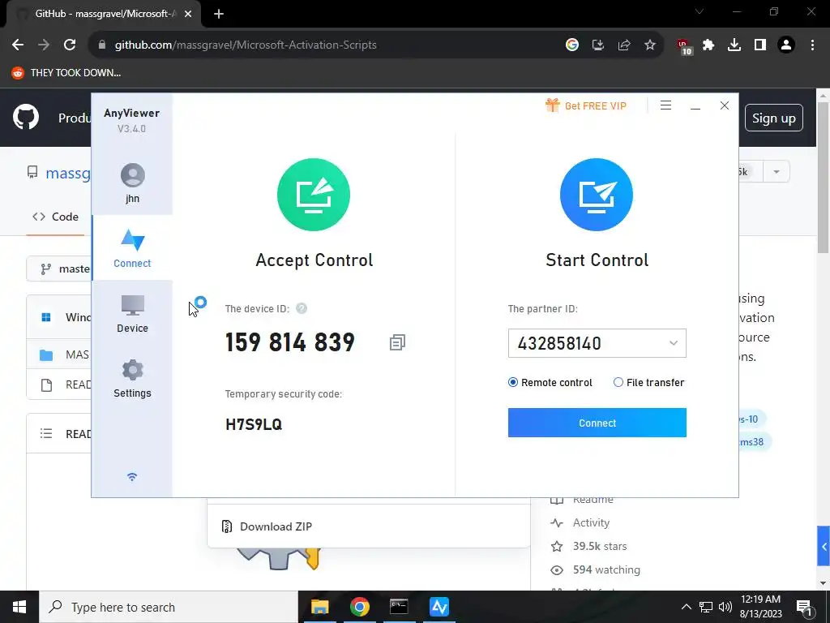Close the GitHub browser tab
The width and height of the screenshot is (830, 623).
pos(188,14)
